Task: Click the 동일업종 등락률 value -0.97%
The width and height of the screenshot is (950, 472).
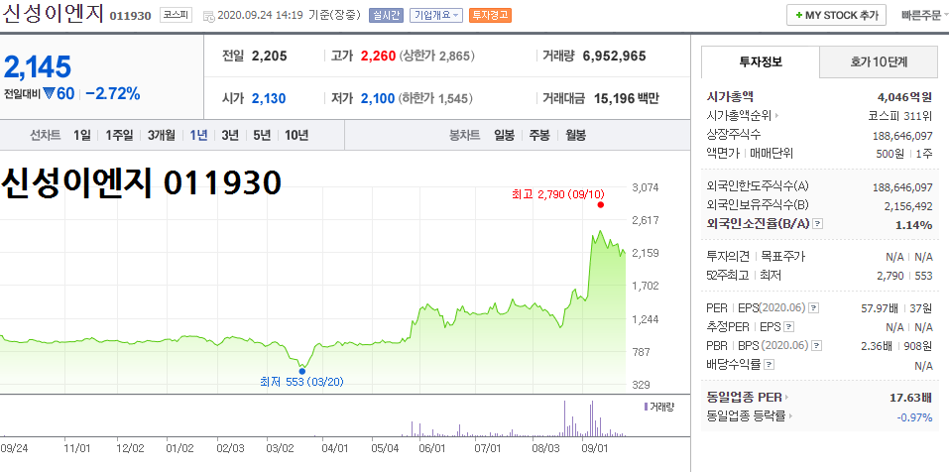Action: click(x=914, y=416)
